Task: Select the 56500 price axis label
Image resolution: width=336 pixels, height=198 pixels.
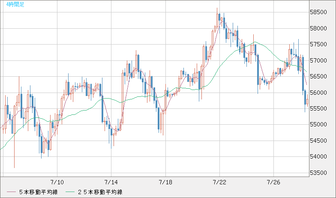Action: 318,76
